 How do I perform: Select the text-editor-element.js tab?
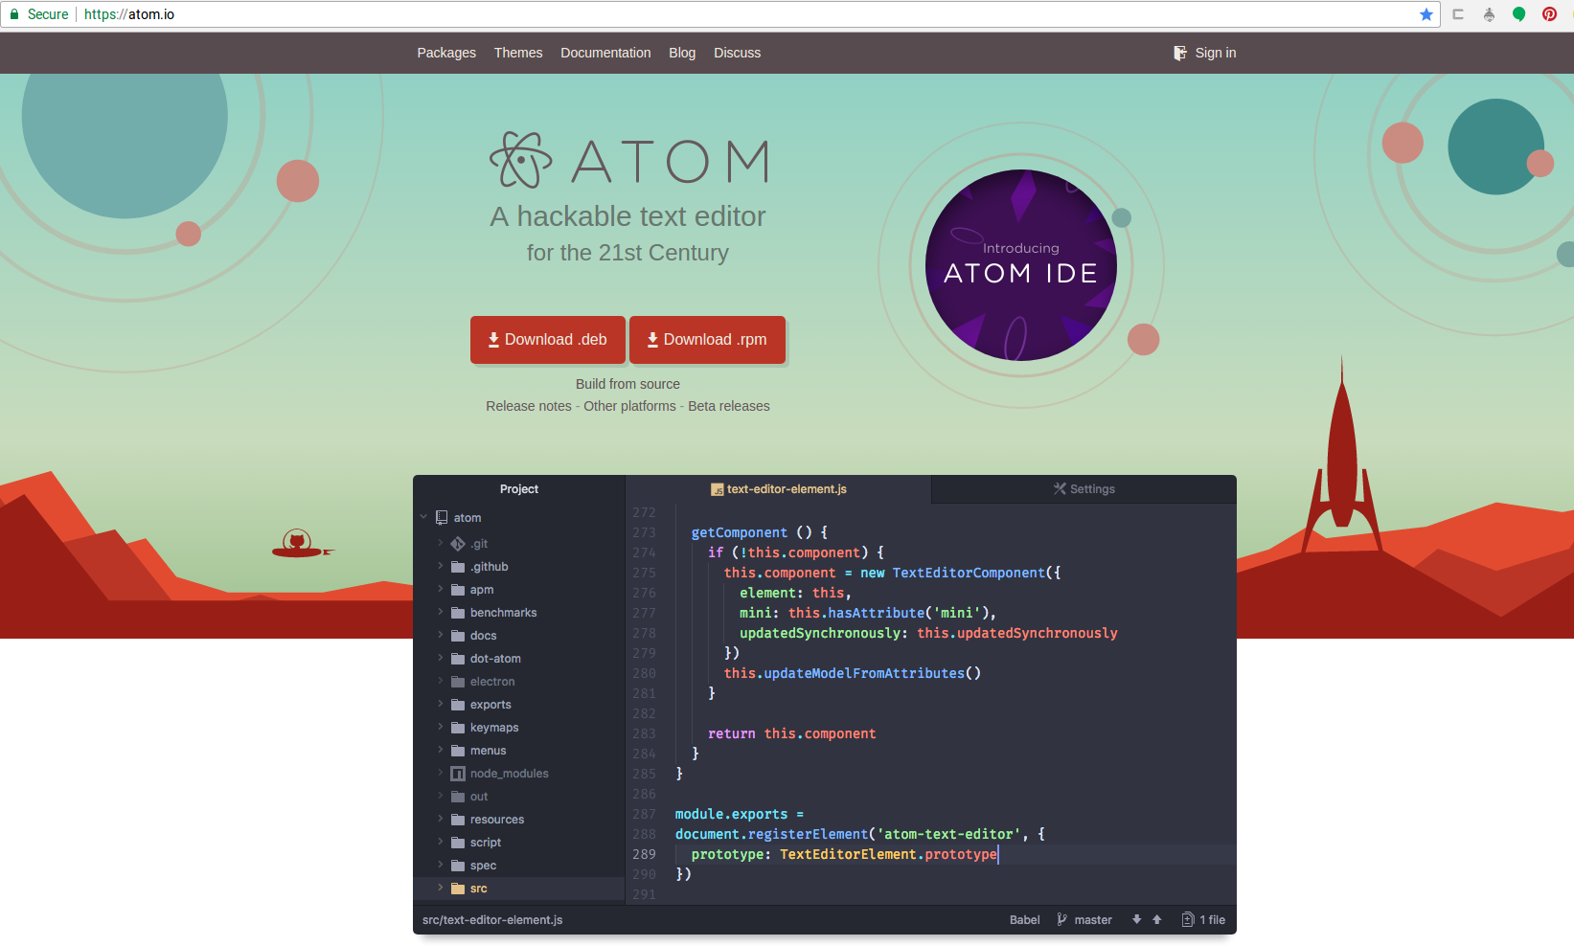tap(778, 489)
